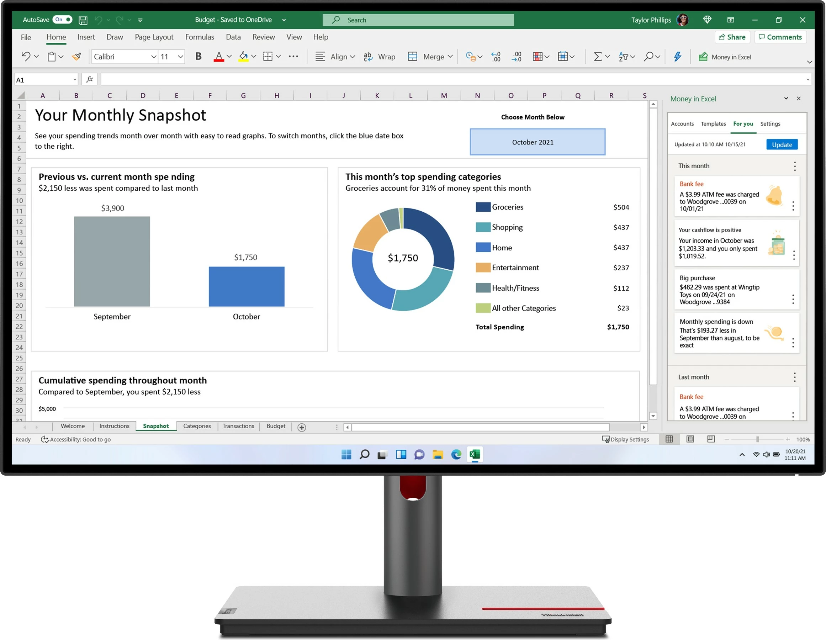Click the Excel icon in the taskbar
This screenshot has width=826, height=640.
[475, 455]
